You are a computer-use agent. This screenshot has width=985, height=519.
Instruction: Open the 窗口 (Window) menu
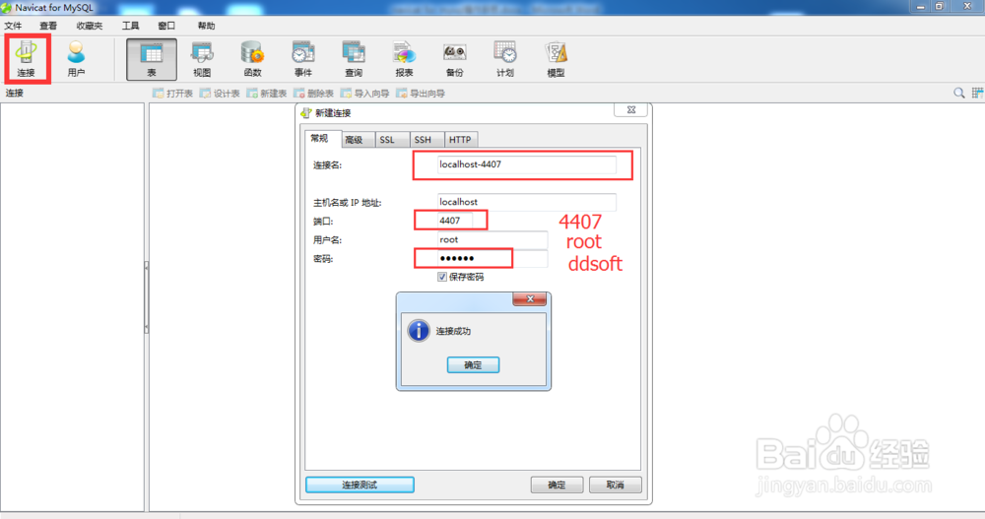(166, 26)
